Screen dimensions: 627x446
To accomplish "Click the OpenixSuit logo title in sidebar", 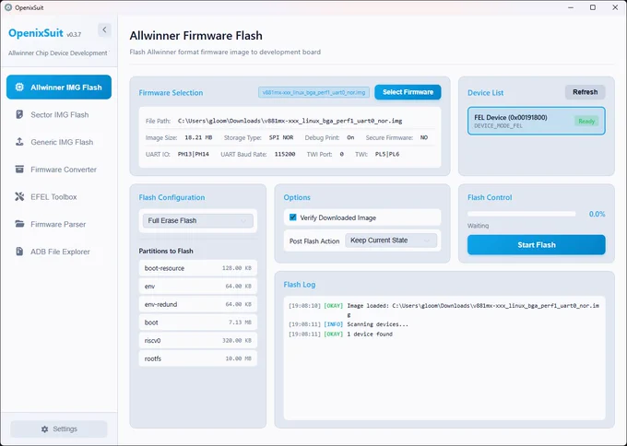I will pyautogui.click(x=36, y=33).
